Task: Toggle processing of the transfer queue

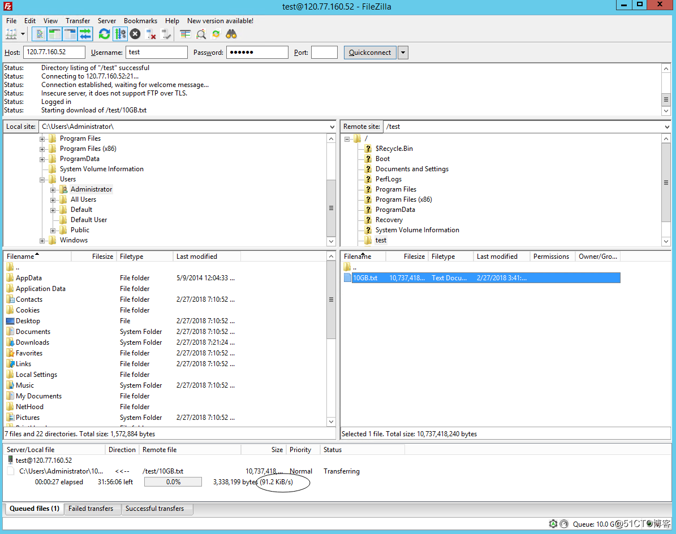Action: 120,34
